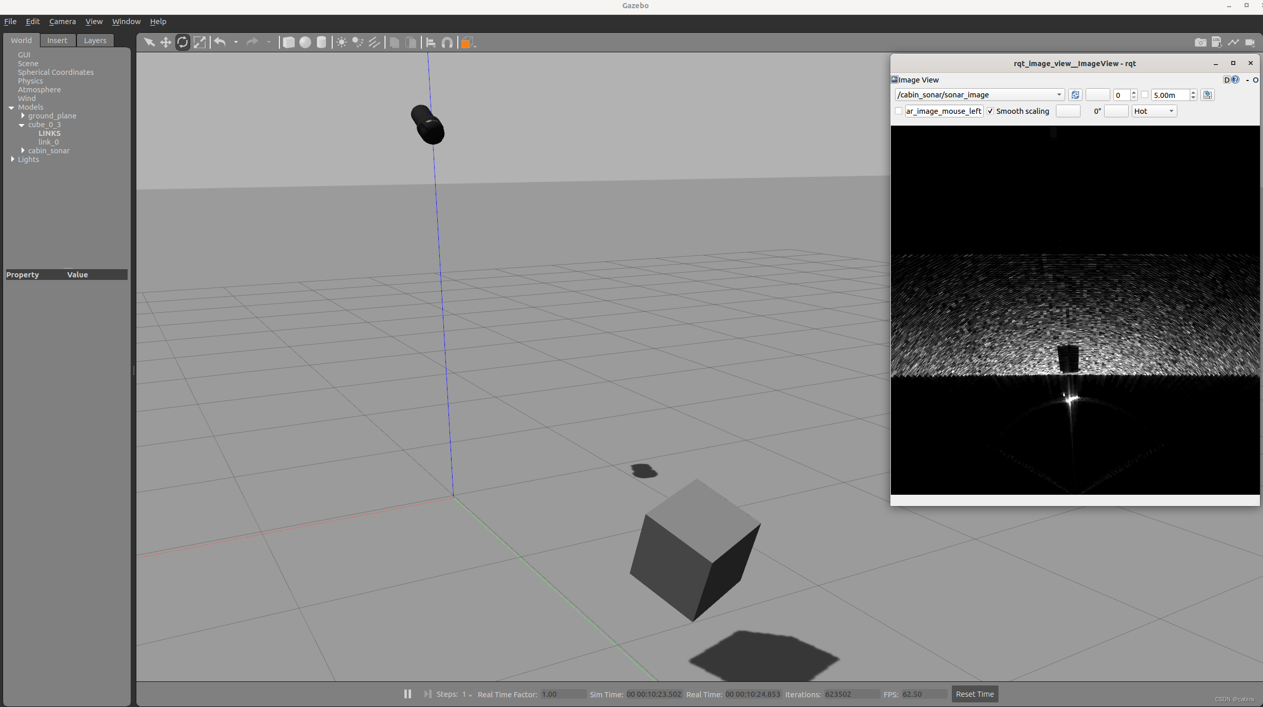This screenshot has width=1263, height=707.
Task: Switch to the Insert tab
Action: (x=57, y=41)
